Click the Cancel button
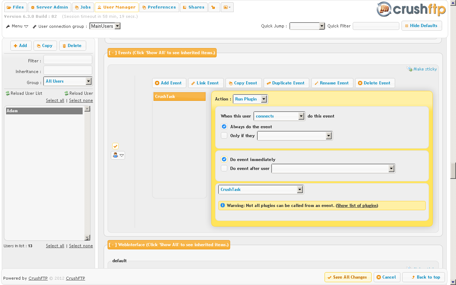This screenshot has height=285, width=456. [x=387, y=277]
